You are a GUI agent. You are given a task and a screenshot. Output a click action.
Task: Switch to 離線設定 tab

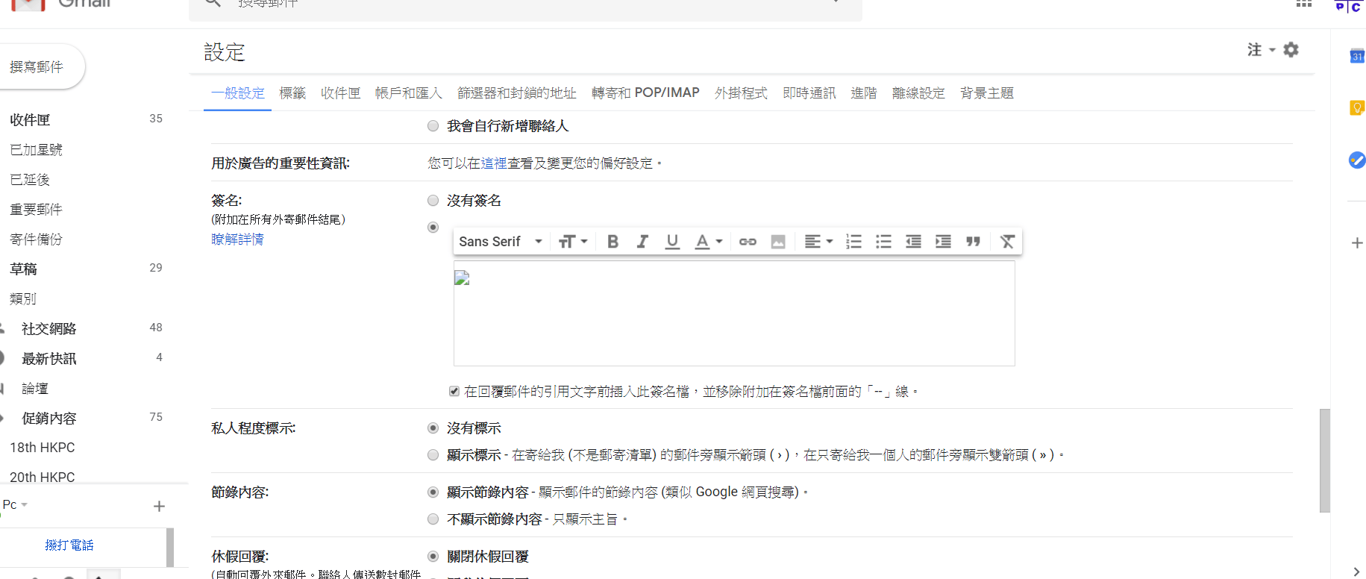click(918, 93)
